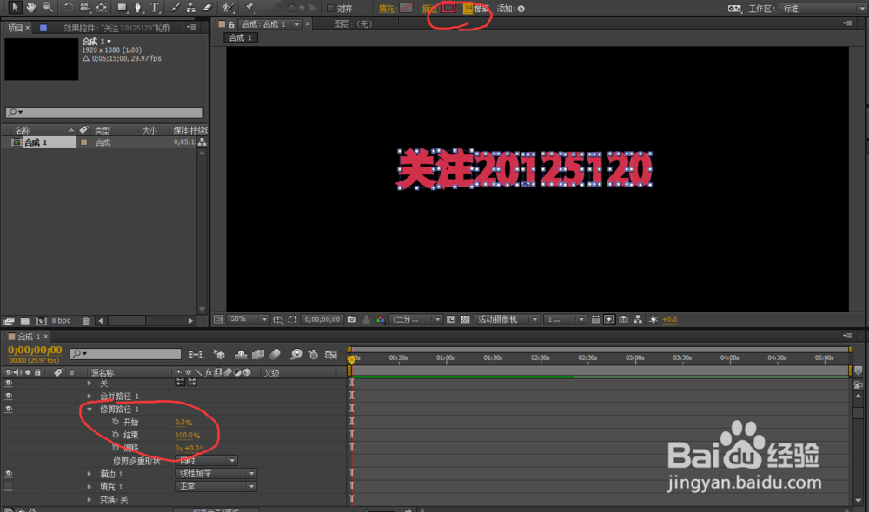Image resolution: width=869 pixels, height=512 pixels.
Task: Toggle region of interest in viewer
Action: 292,319
